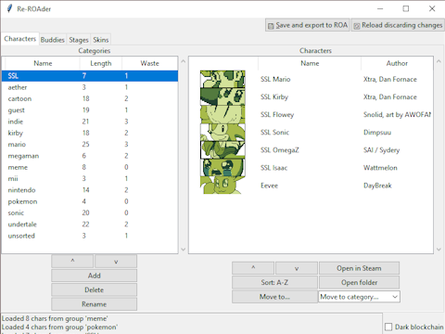Add a new category
This screenshot has height=334, width=445.
[95, 276]
